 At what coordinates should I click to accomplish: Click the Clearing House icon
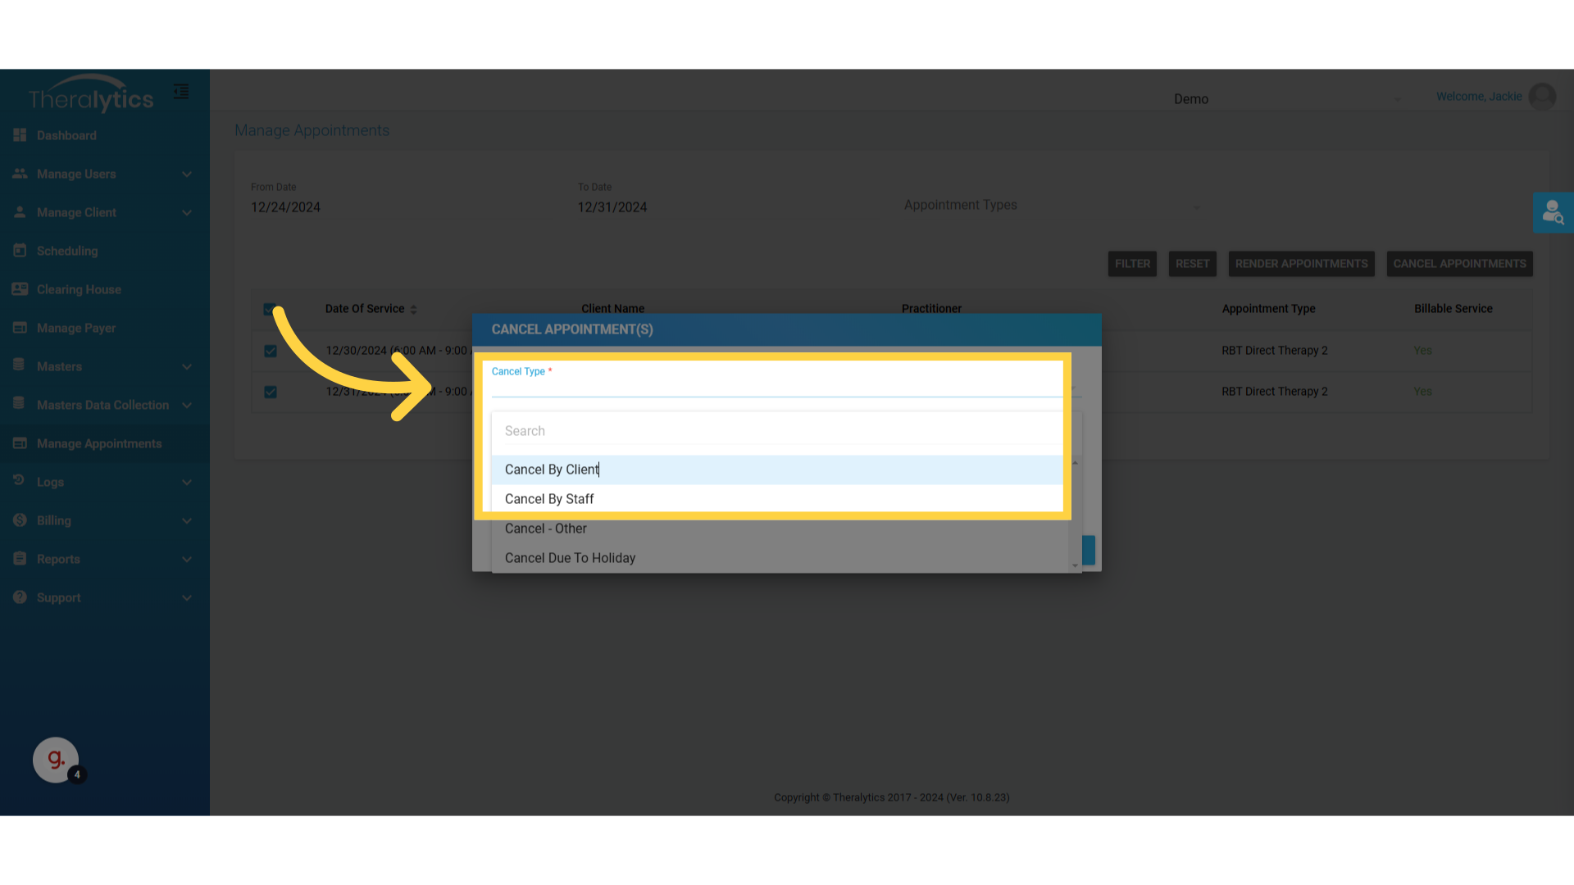coord(20,289)
